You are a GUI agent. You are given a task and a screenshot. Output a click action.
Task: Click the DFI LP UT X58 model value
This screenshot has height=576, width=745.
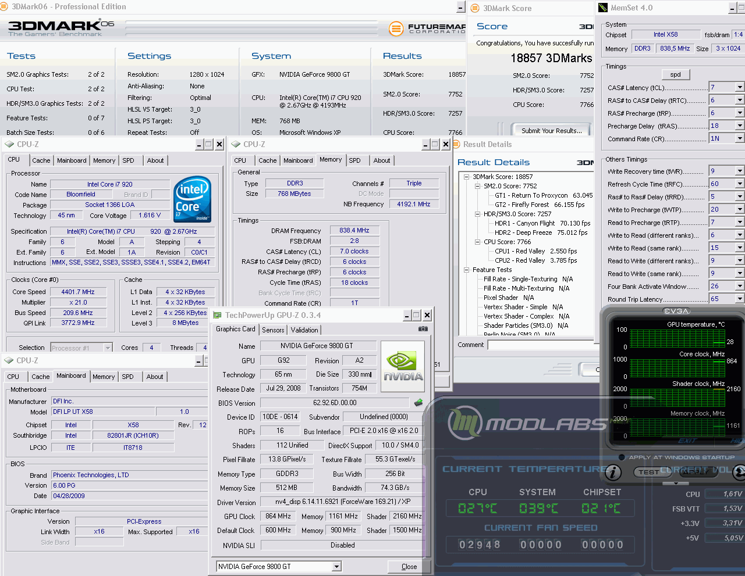pos(104,412)
